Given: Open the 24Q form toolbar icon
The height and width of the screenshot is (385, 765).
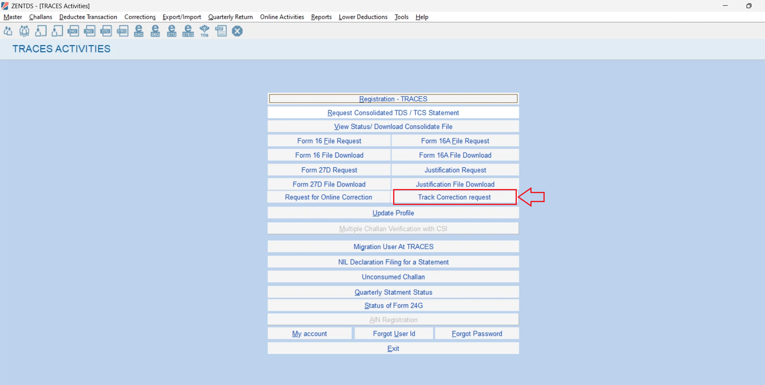Looking at the screenshot, I should 73,31.
